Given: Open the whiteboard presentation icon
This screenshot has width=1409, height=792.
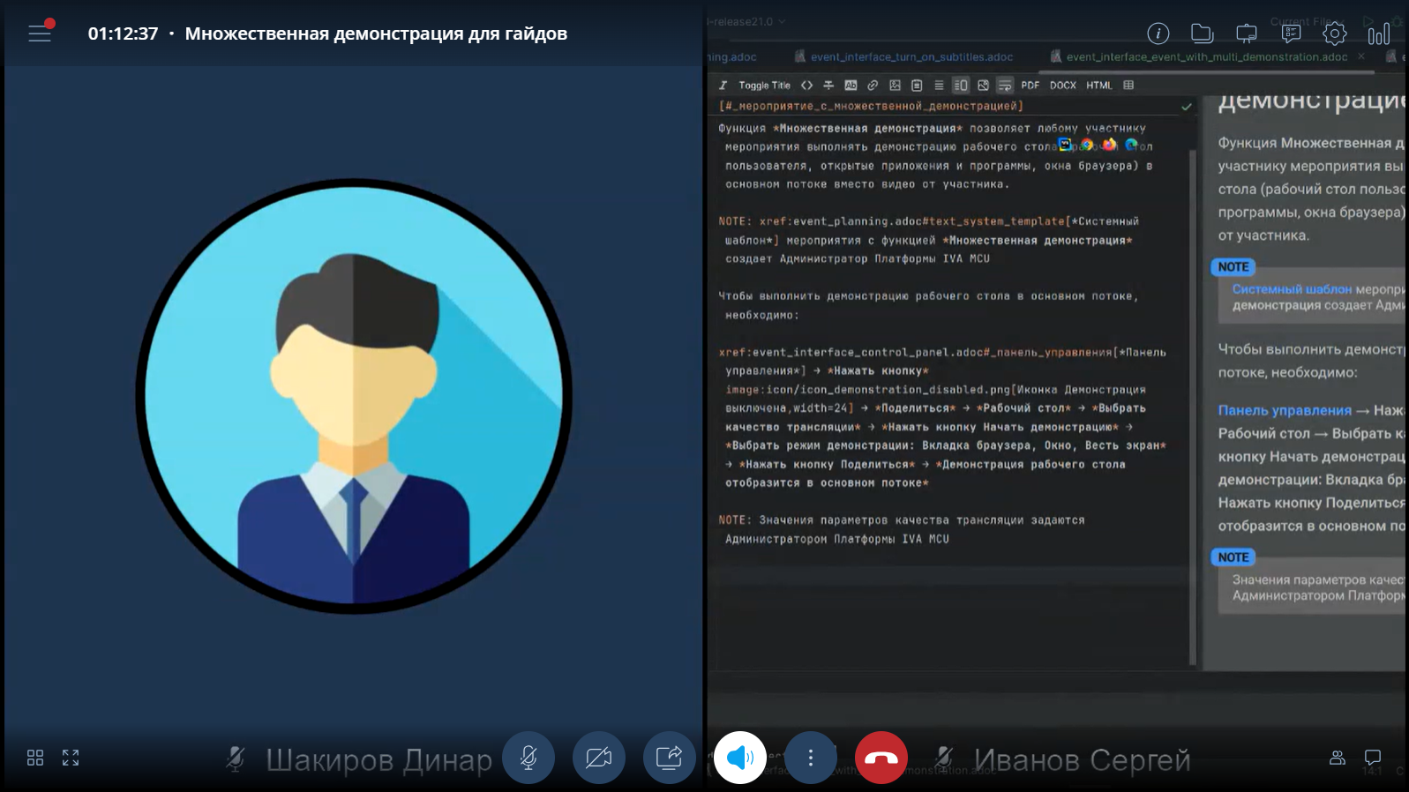Looking at the screenshot, I should (1246, 34).
